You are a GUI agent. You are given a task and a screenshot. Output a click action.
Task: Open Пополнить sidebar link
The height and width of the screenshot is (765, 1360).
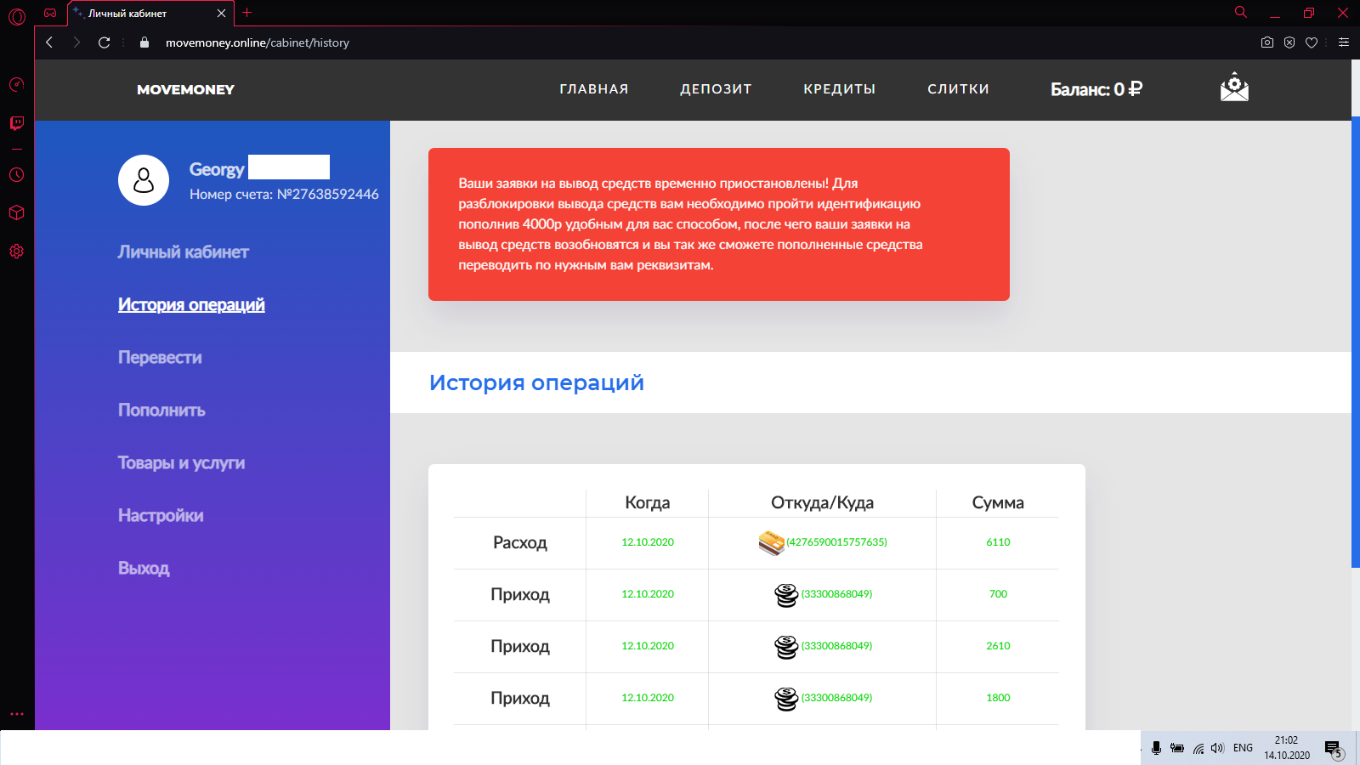pyautogui.click(x=161, y=410)
